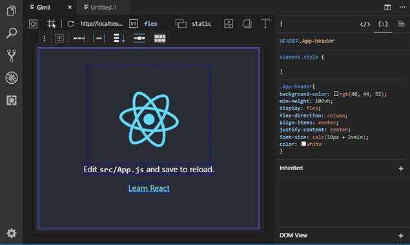
Task: Click the .App-header selector line
Action: click(x=297, y=86)
